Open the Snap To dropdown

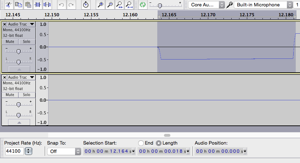click(64, 151)
